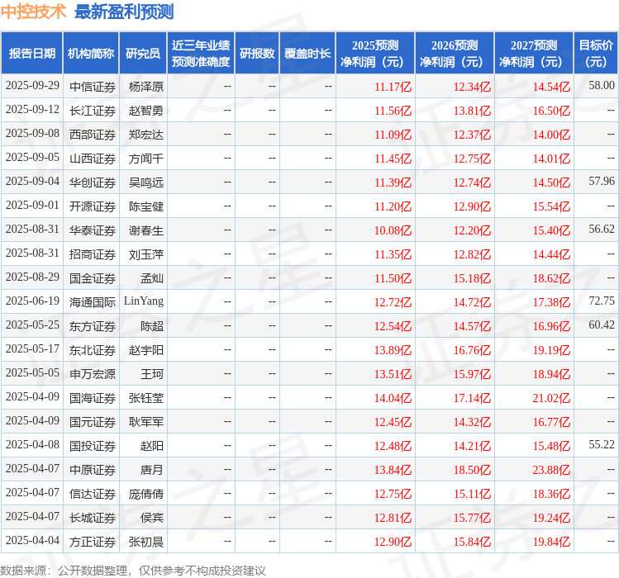Click the 目标价 column header
Screen dimensions: 619x578
[596, 54]
